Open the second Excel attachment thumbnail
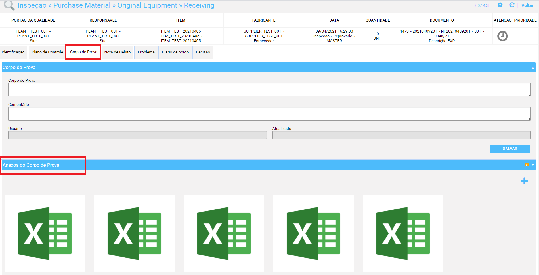This screenshot has width=539, height=275. (x=134, y=234)
